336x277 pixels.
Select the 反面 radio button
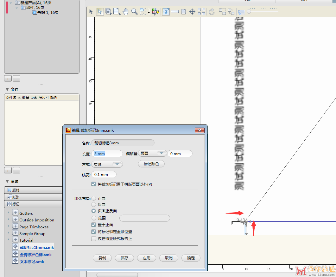click(x=94, y=205)
